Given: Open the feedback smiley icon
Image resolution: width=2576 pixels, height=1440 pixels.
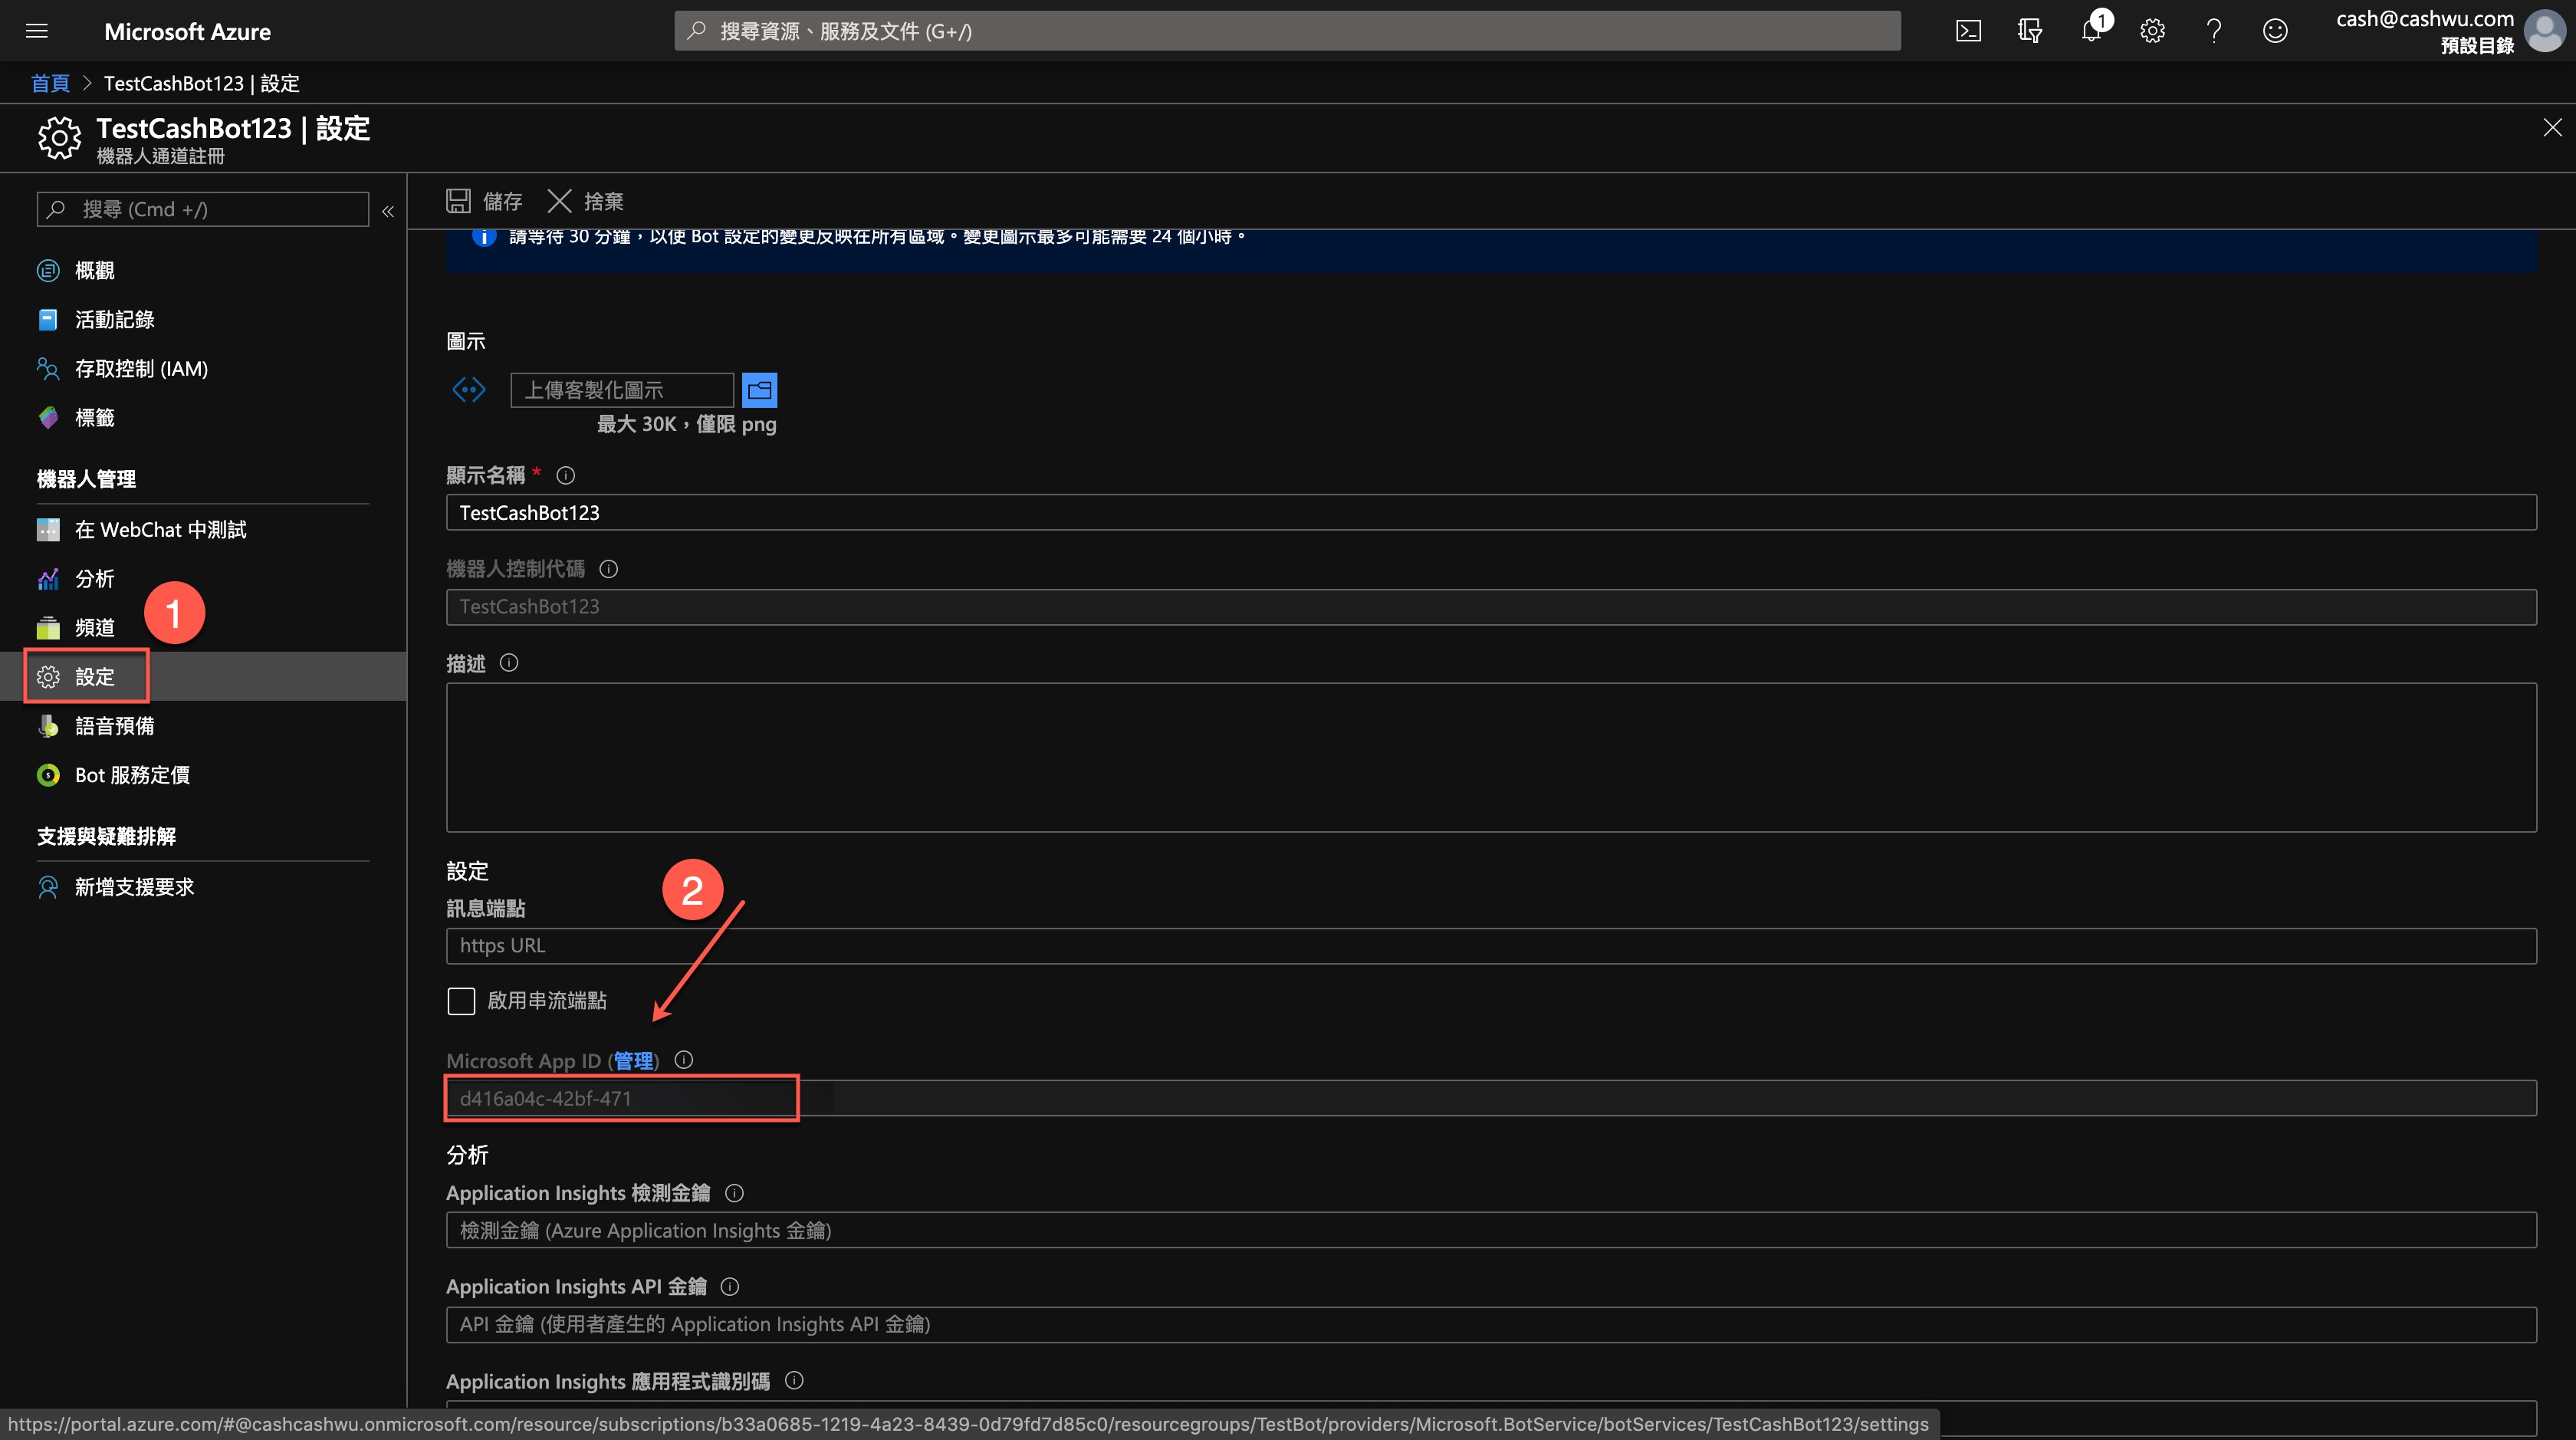Looking at the screenshot, I should [2275, 31].
